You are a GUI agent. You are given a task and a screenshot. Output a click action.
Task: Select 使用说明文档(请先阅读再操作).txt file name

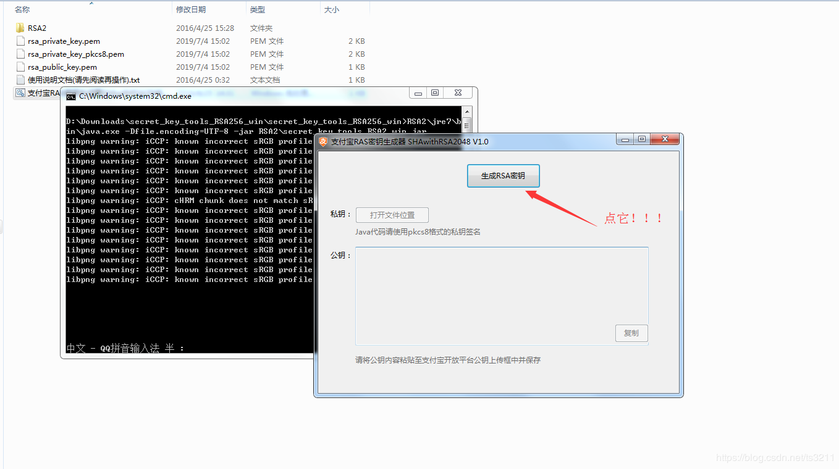(x=84, y=80)
